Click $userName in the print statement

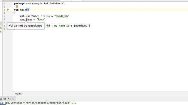[x=80, y=26]
